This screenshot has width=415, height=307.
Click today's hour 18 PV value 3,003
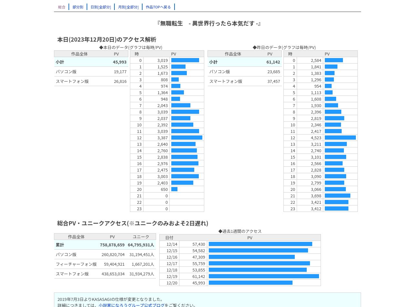click(163, 176)
